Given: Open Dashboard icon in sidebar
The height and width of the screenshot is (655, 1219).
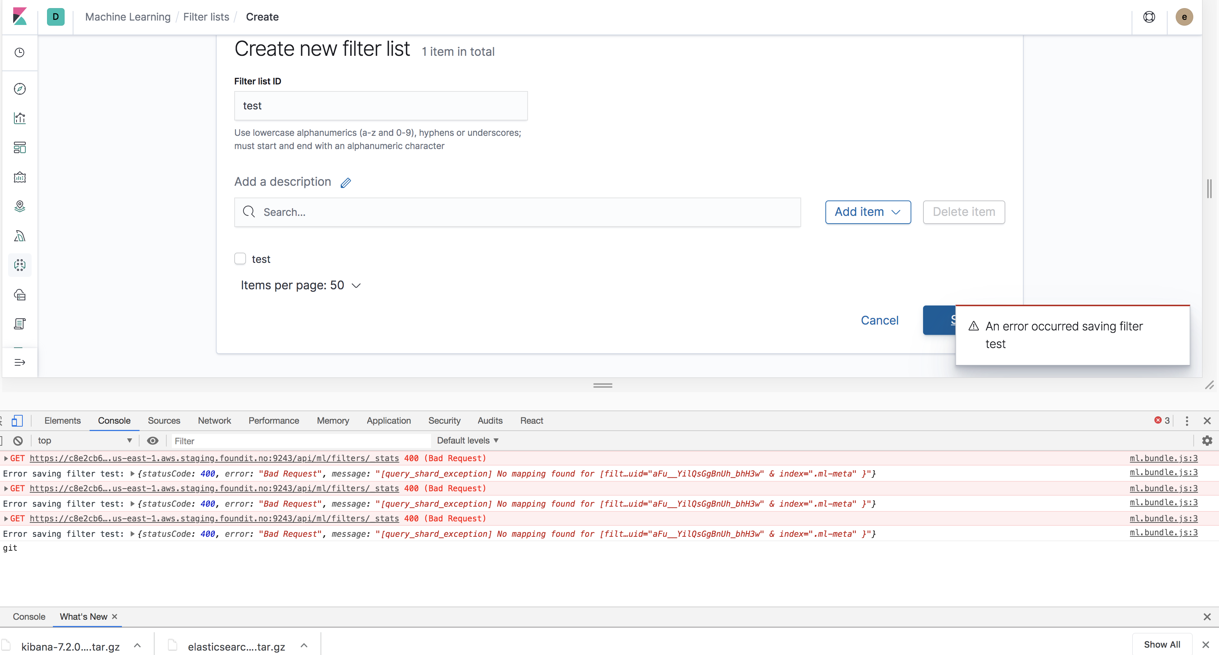Looking at the screenshot, I should (x=19, y=148).
